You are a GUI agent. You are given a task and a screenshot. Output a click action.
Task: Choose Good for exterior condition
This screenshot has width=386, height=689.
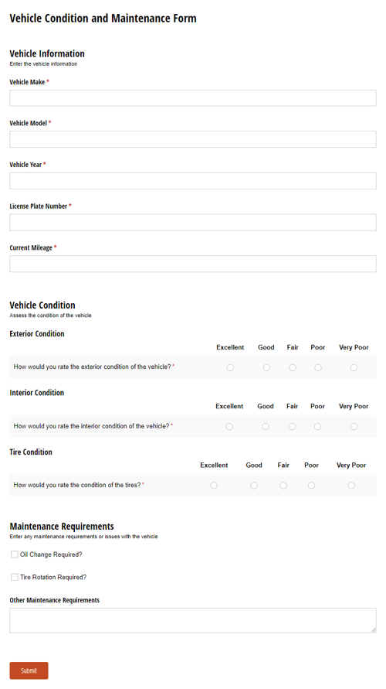(266, 367)
